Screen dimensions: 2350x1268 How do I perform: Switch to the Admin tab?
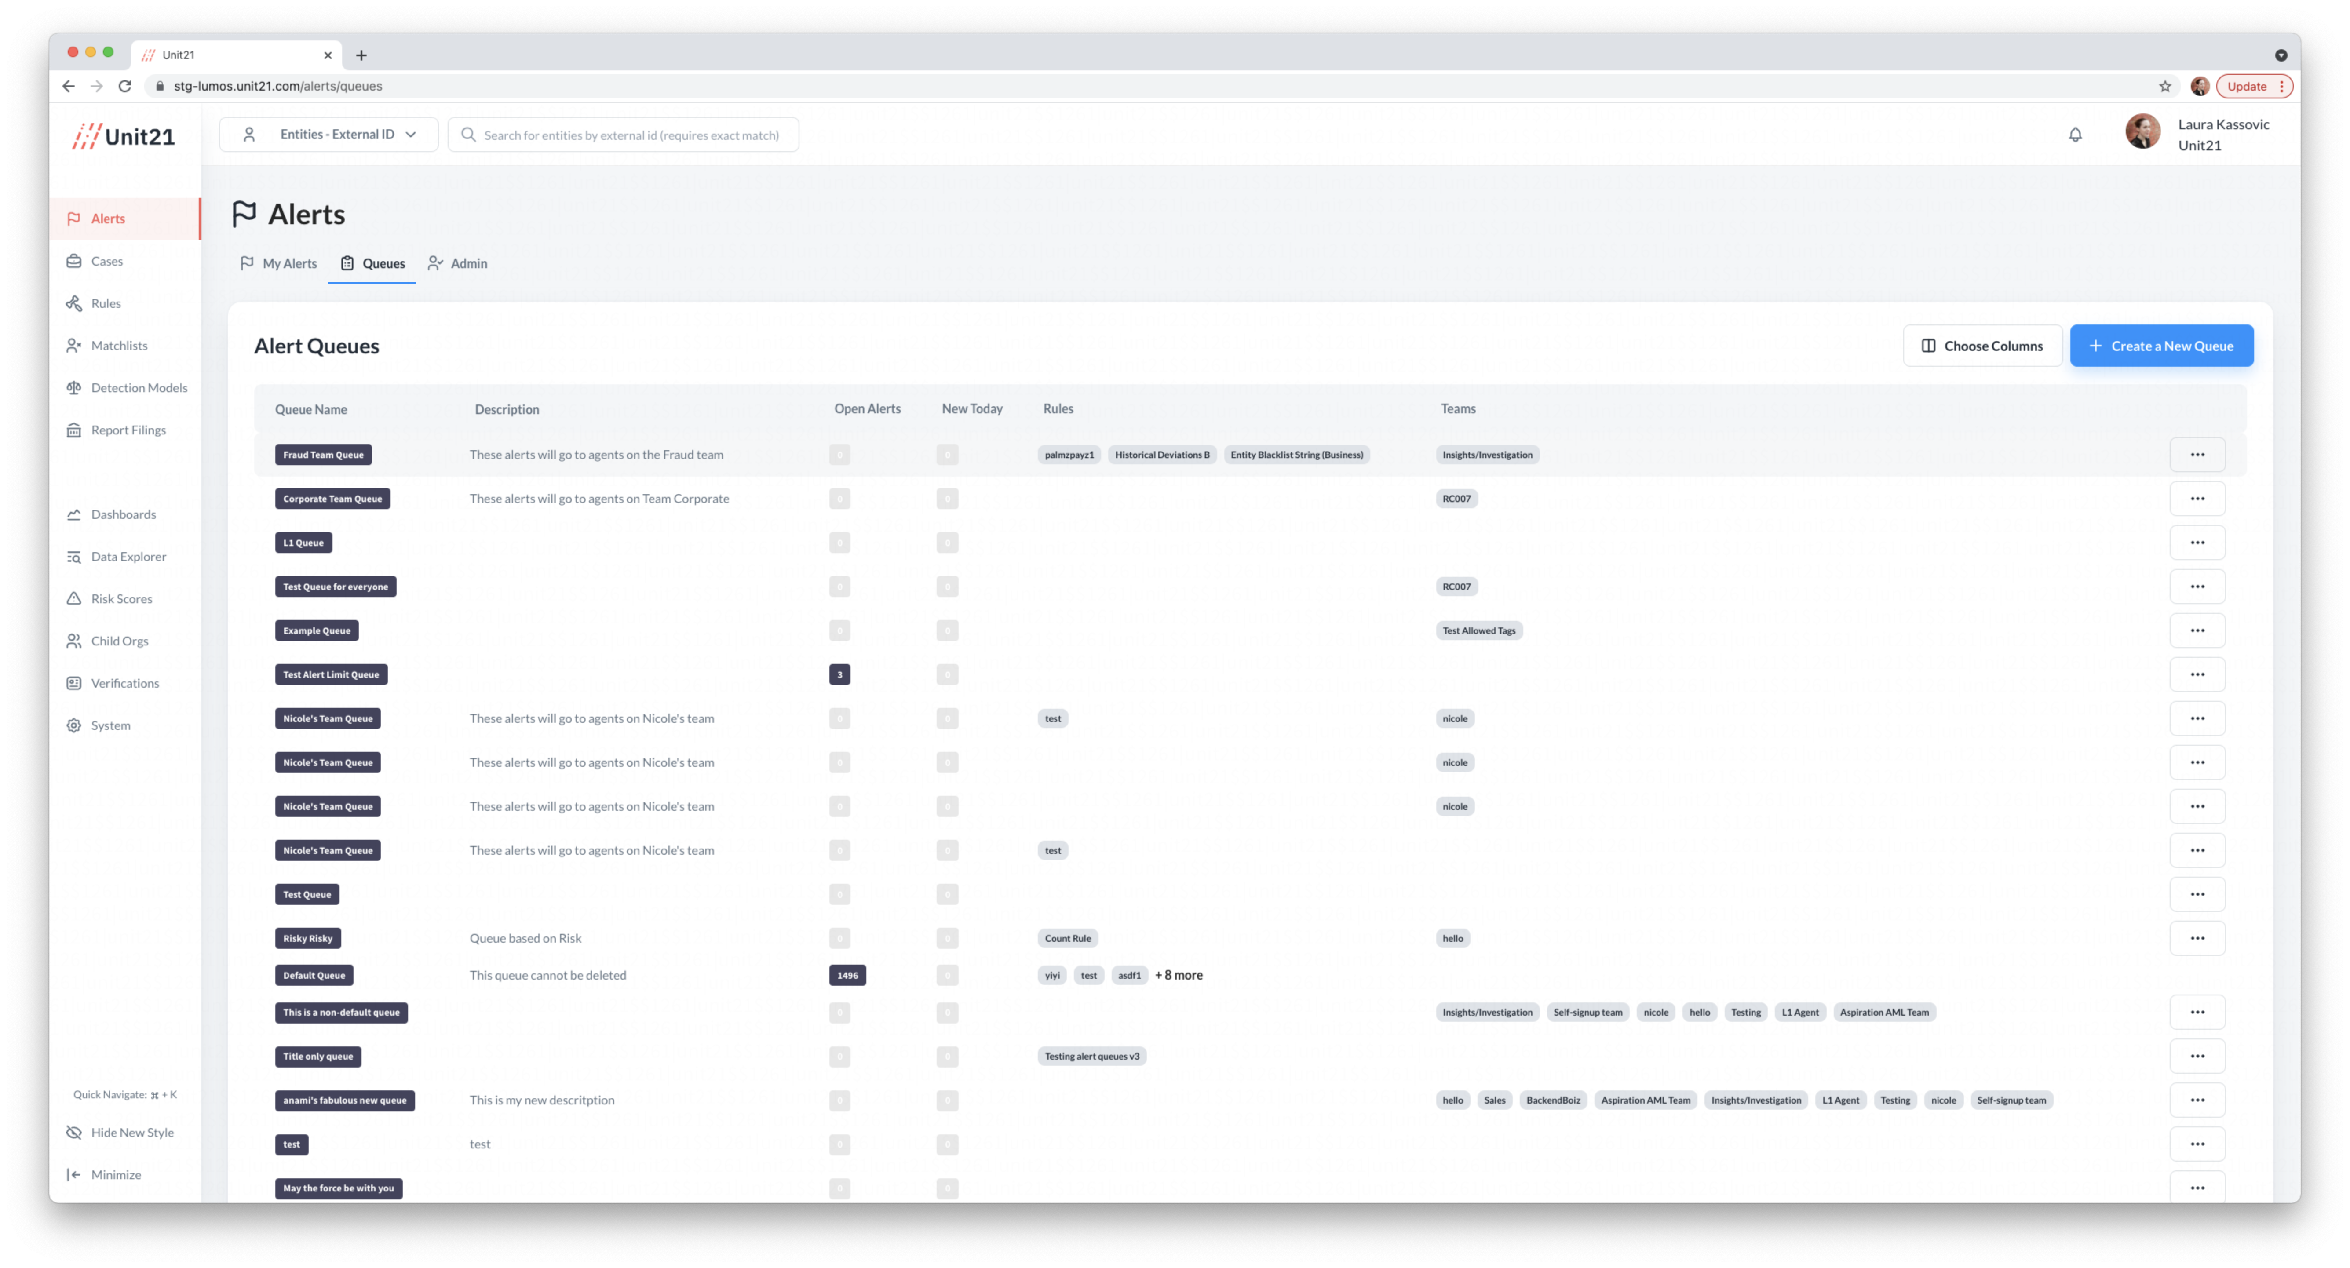coord(458,264)
